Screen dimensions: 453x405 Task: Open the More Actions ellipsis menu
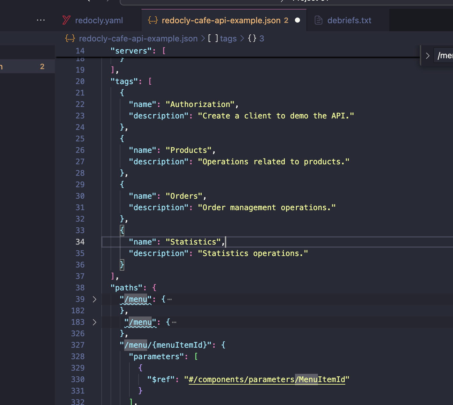pos(40,20)
